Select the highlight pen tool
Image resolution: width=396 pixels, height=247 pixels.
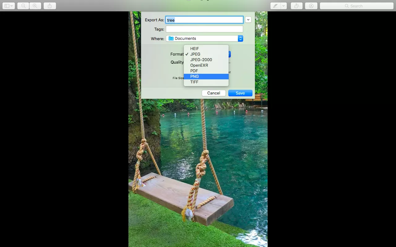click(275, 6)
